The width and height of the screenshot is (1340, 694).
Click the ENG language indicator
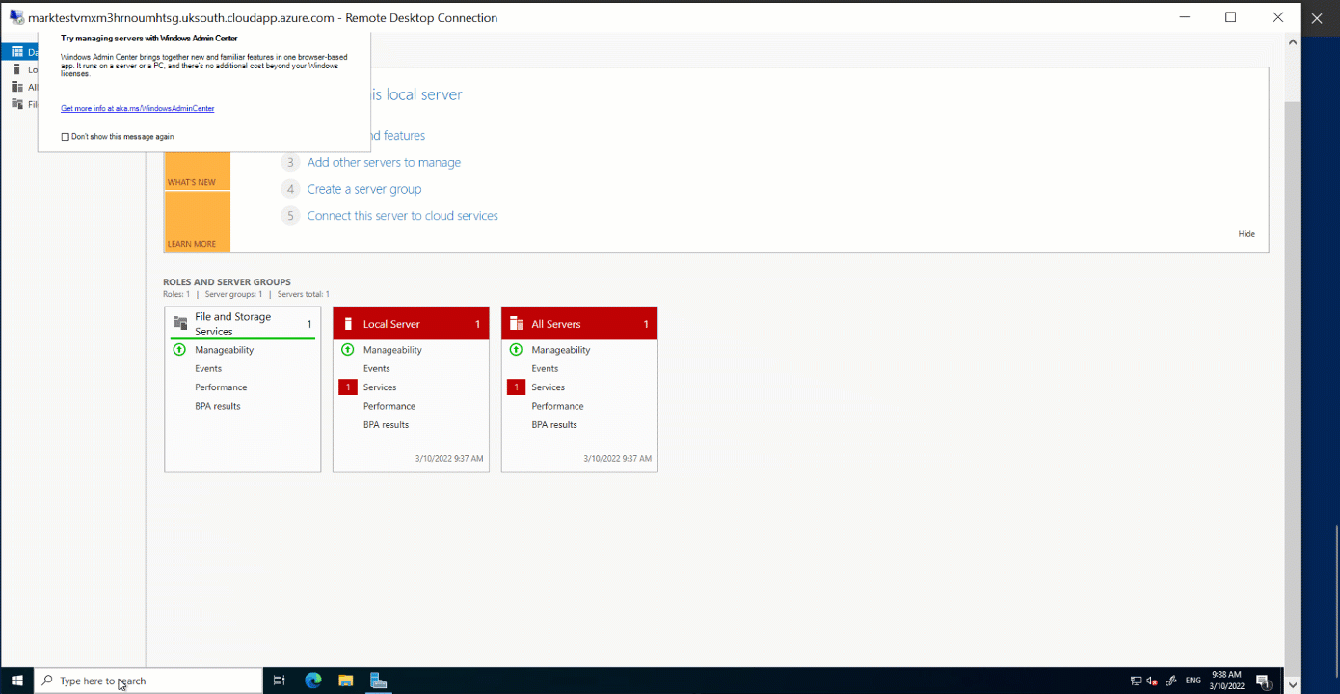pyautogui.click(x=1193, y=681)
